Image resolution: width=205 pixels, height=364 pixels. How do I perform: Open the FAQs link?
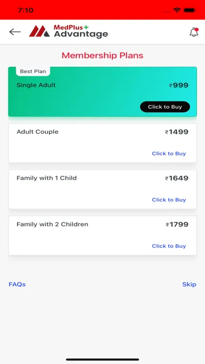17,285
